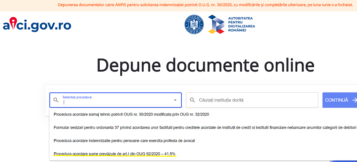Click the magnifier icon in procedure field
357x162 pixels.
pos(56,100)
